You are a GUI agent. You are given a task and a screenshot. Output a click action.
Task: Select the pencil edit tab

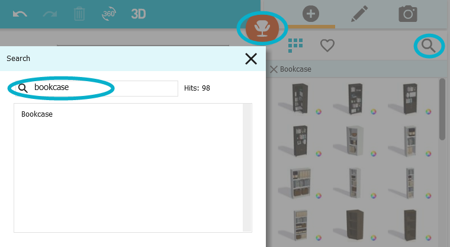[x=359, y=14]
